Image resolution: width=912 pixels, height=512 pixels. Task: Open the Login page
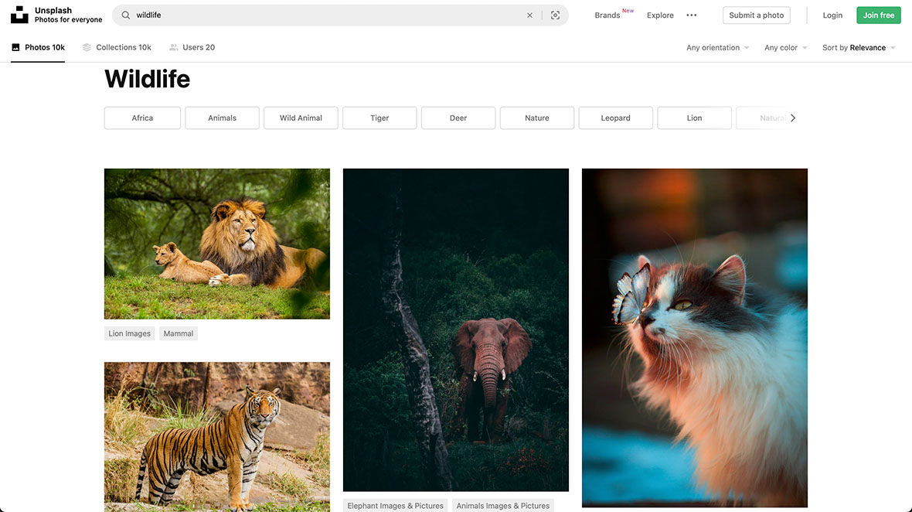click(832, 15)
